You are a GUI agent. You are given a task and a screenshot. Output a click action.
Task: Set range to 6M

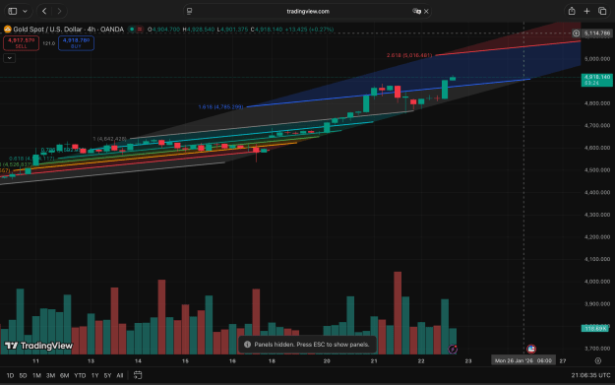point(64,375)
